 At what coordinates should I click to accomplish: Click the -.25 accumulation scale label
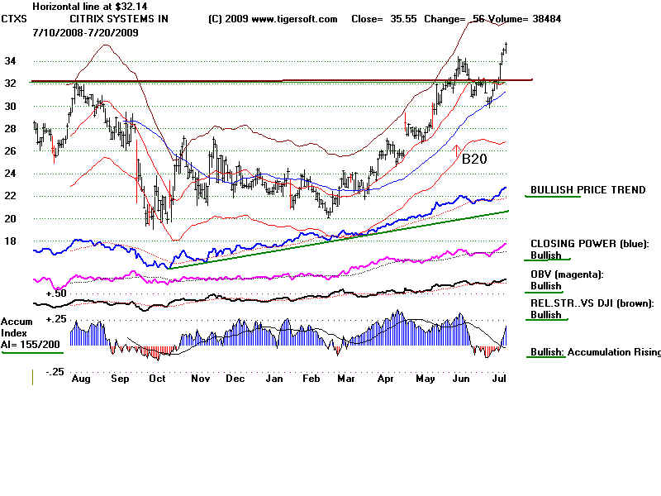point(55,371)
